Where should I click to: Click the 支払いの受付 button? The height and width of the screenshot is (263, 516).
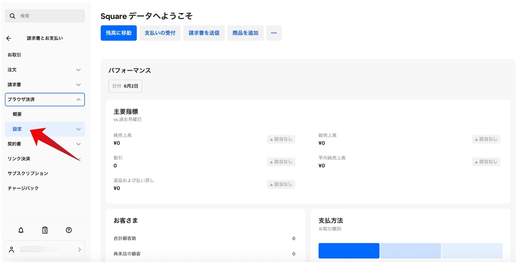[160, 33]
